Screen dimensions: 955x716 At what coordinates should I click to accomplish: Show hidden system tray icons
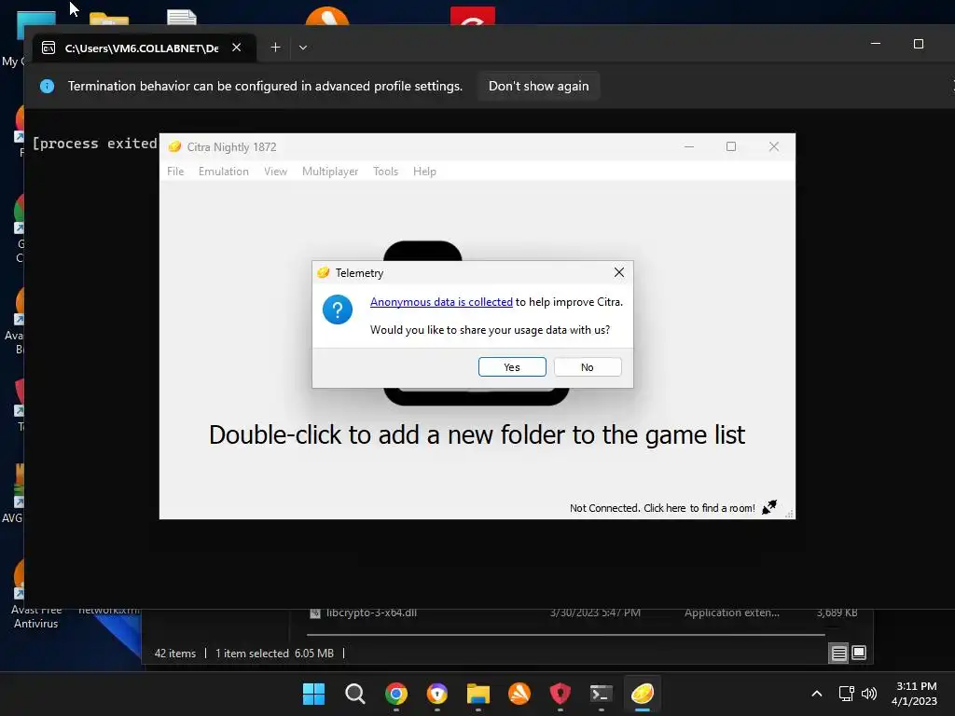(817, 694)
